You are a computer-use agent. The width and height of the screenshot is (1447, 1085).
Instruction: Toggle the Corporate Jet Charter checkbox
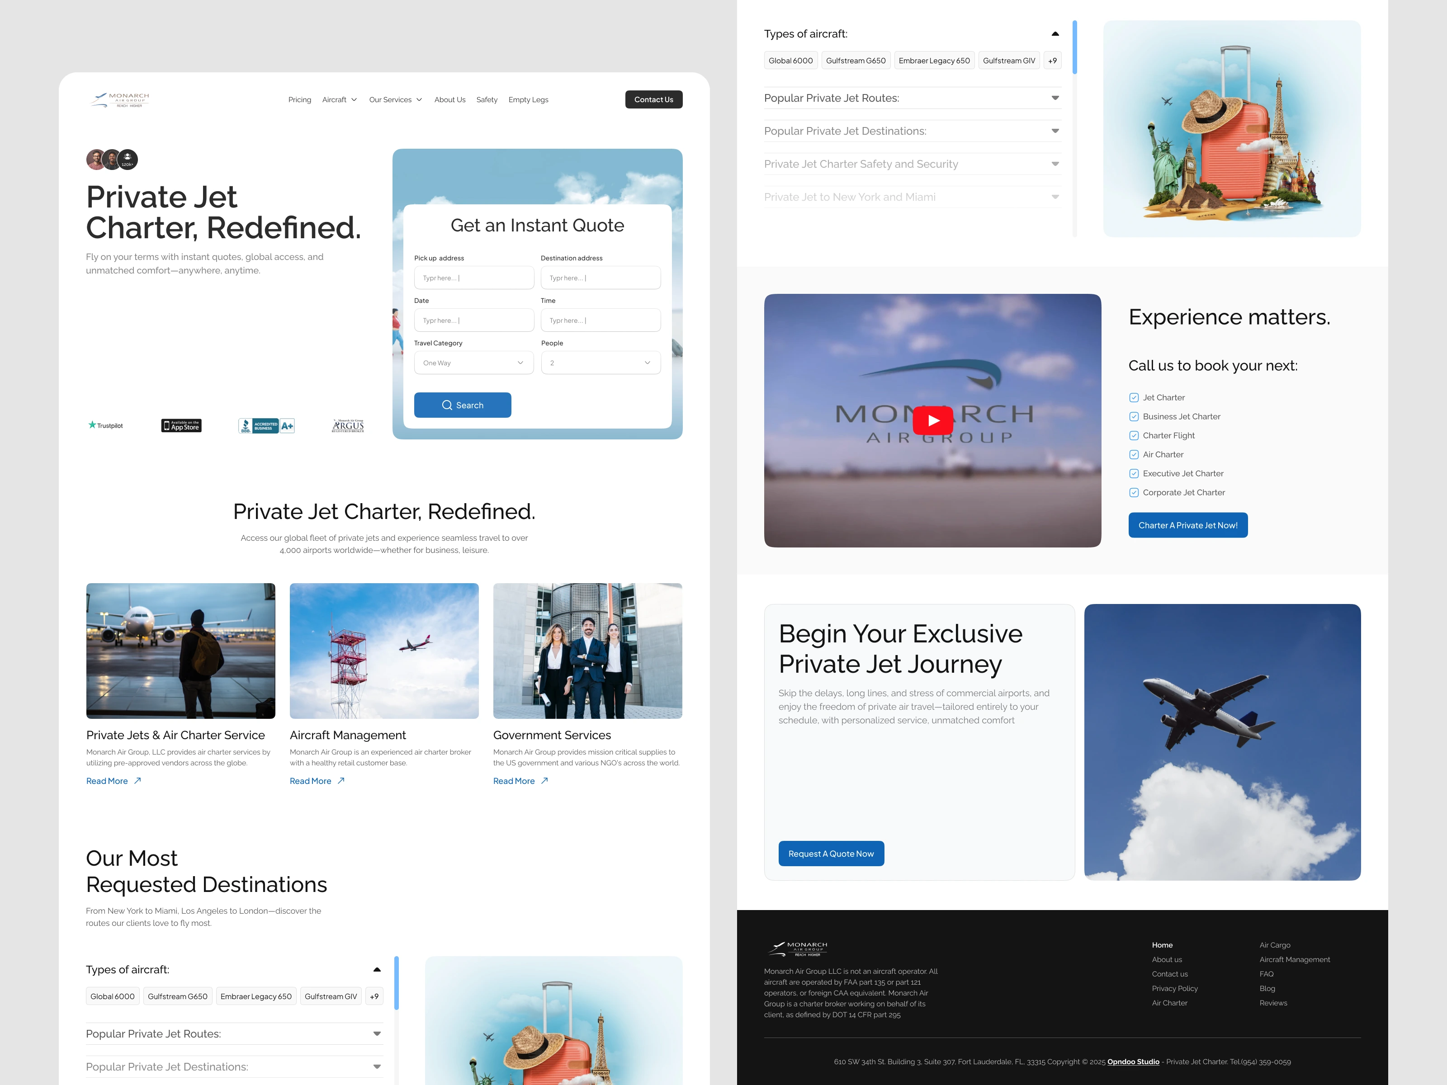point(1134,492)
